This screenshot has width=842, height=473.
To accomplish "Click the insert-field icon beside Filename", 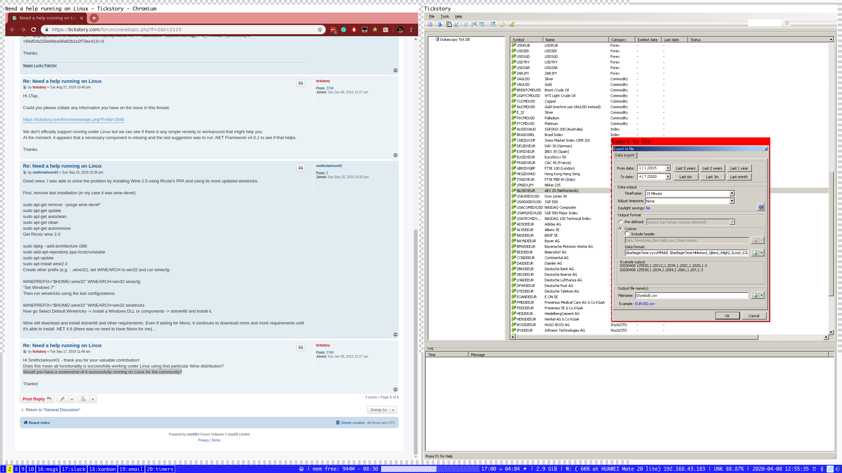I will pos(755,296).
